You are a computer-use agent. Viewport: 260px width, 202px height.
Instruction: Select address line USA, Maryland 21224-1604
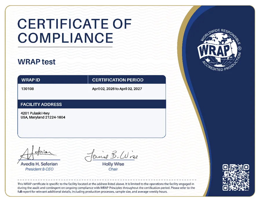coord(43,117)
